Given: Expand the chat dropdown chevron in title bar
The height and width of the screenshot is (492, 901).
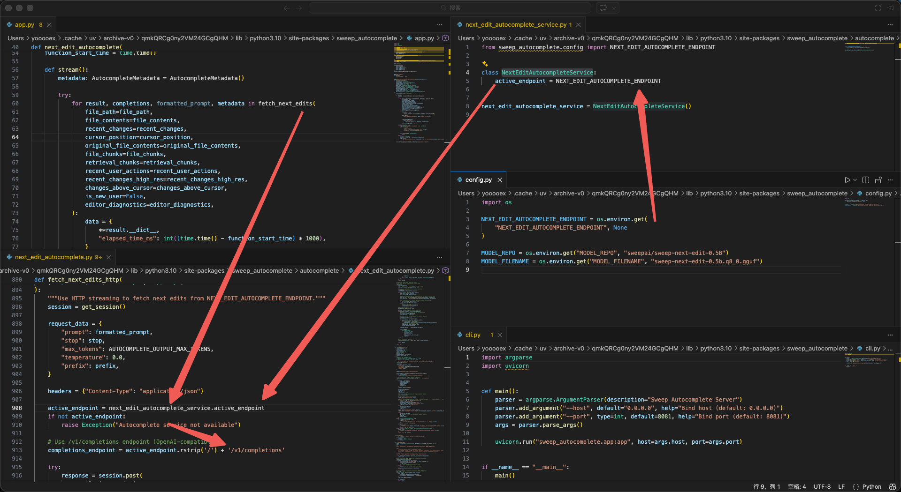Looking at the screenshot, I should [614, 7].
